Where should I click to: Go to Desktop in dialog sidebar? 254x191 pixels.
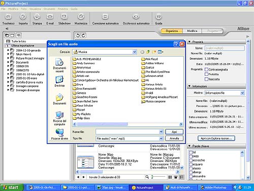click(59, 81)
